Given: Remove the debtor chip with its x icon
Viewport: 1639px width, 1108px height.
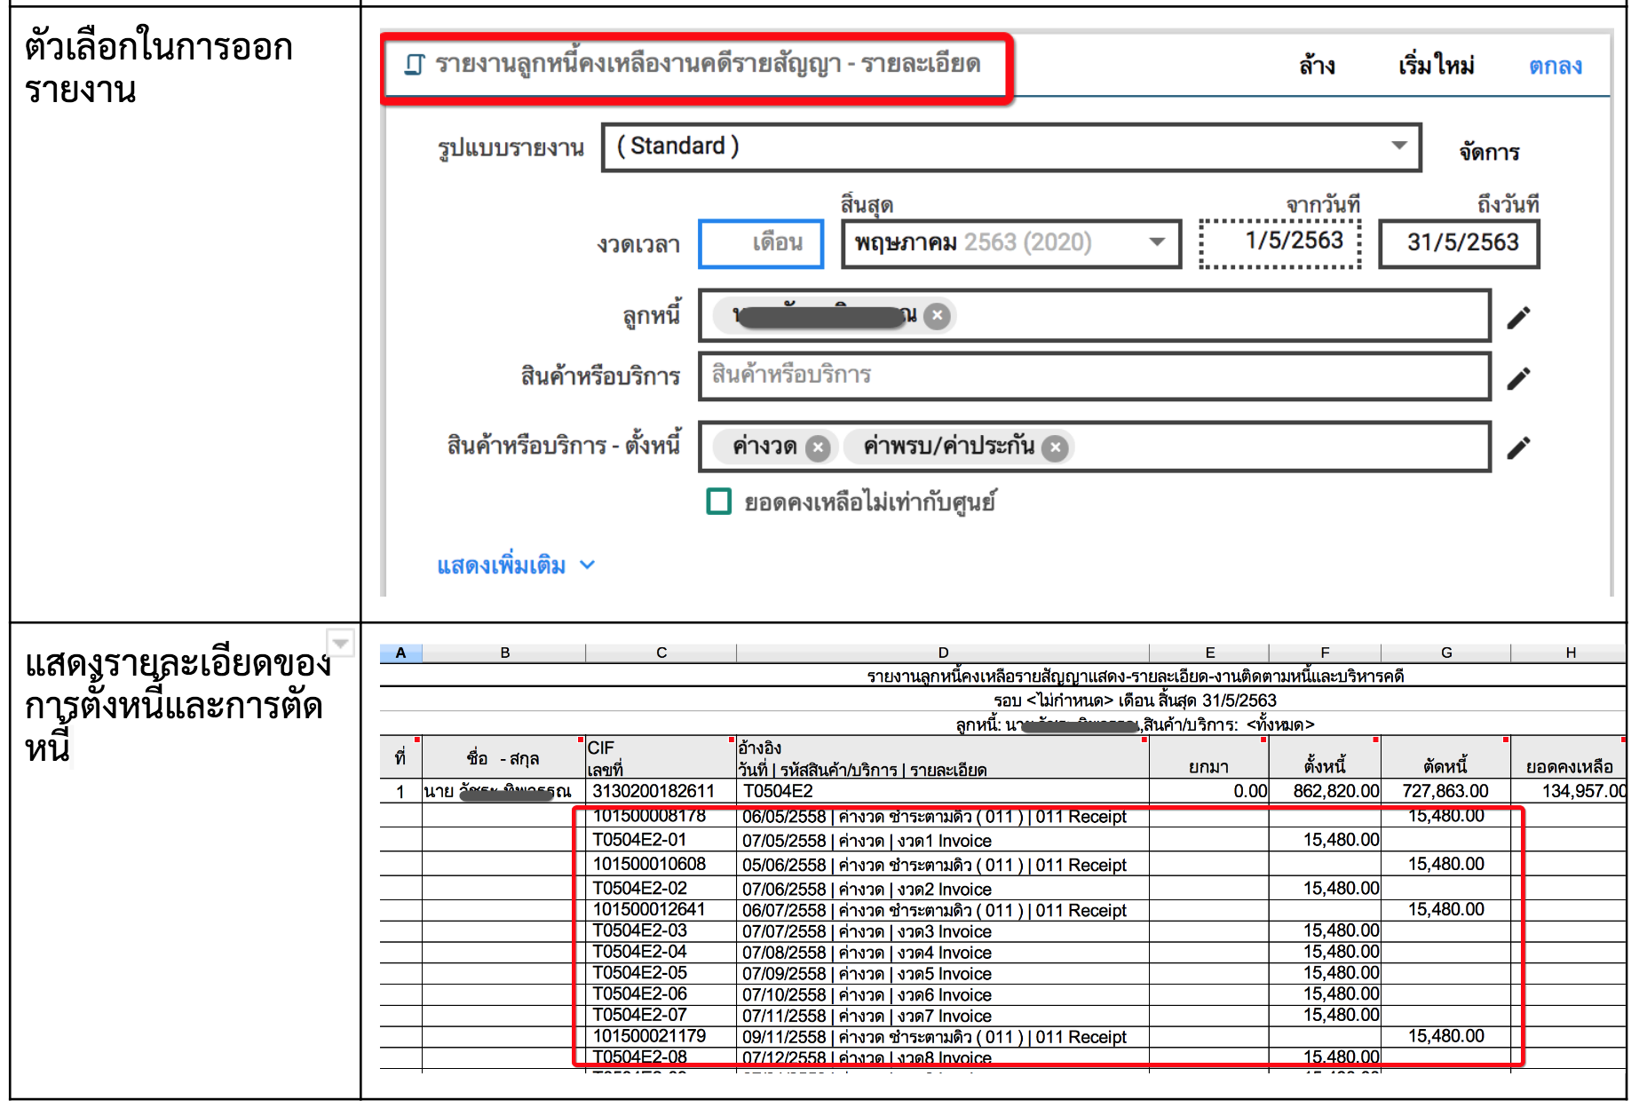Looking at the screenshot, I should pos(937,315).
